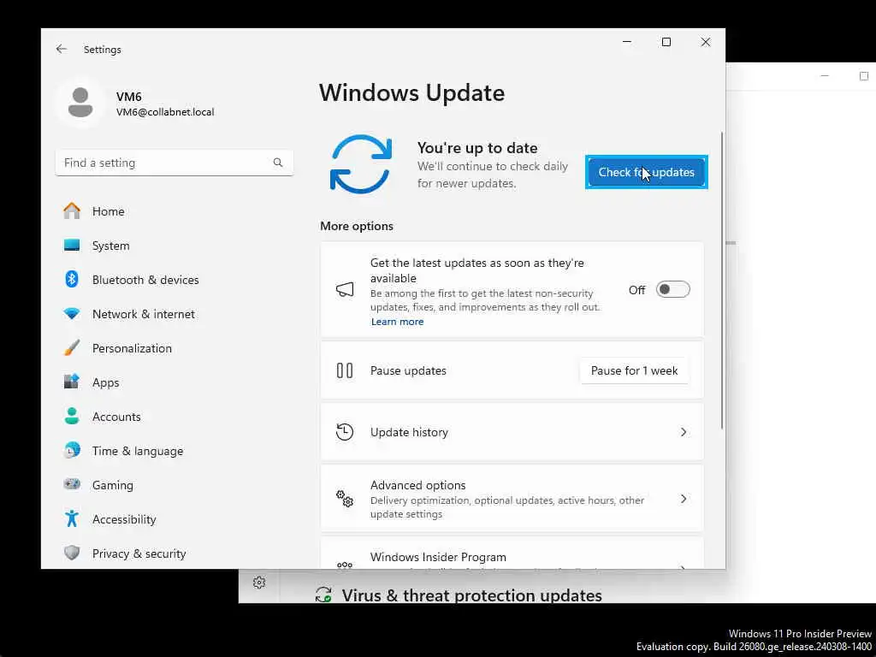Screen dimensions: 876x657
Task: Toggle Get the latest updates switch
Action: 672,289
